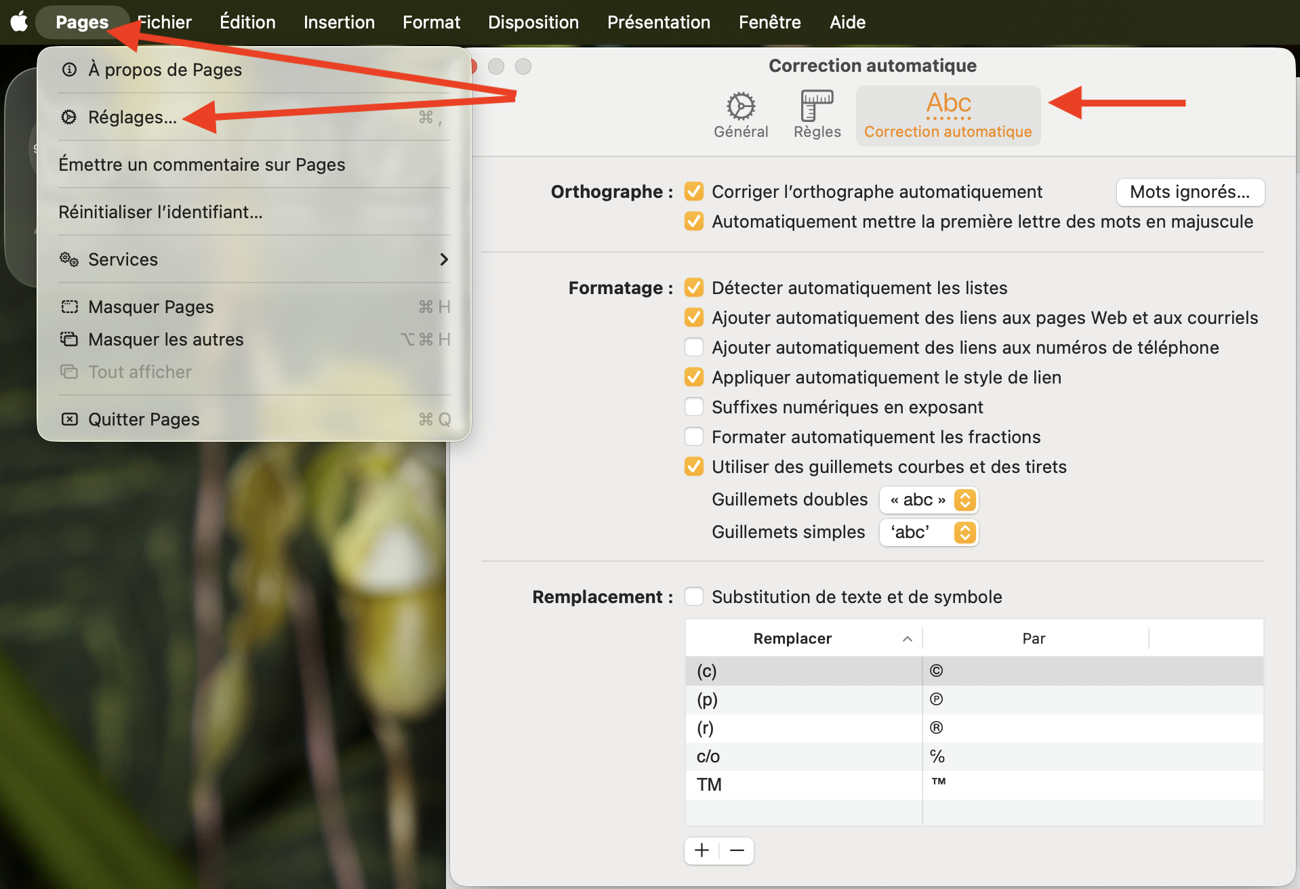Click the Services gears icon
1300x889 pixels.
point(69,259)
